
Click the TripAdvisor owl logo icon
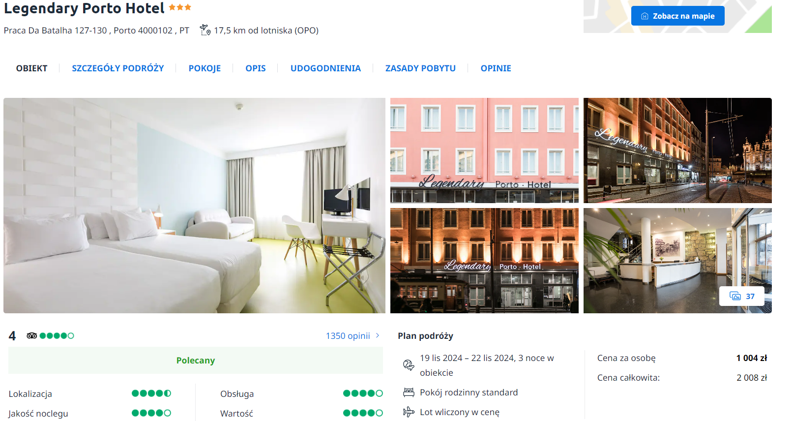32,336
